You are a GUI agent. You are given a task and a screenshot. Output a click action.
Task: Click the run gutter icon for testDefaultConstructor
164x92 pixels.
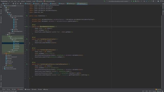[x=27, y=39]
